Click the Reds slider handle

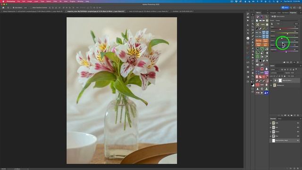(280, 29)
